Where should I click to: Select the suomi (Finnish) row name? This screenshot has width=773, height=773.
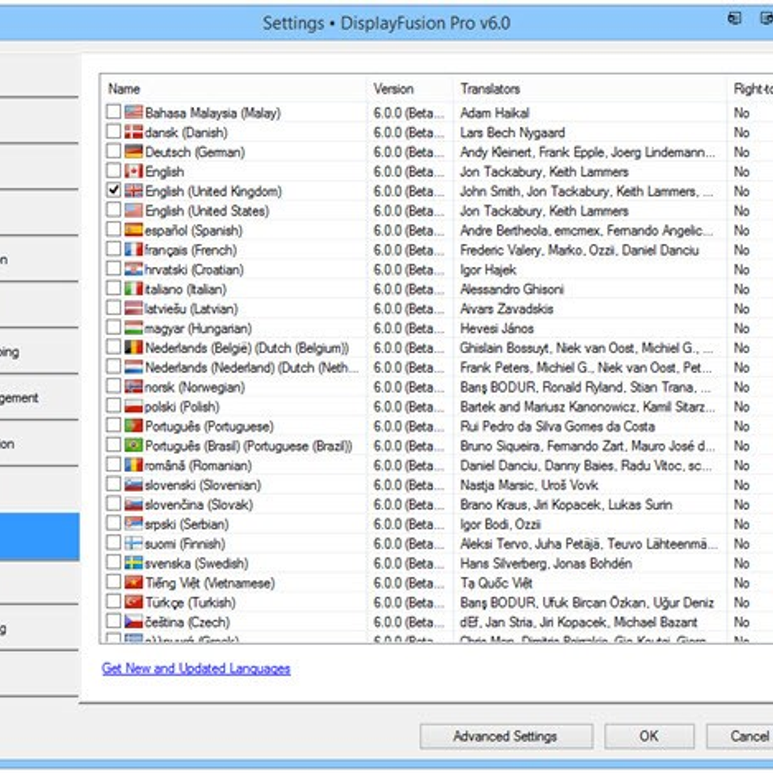(x=185, y=544)
